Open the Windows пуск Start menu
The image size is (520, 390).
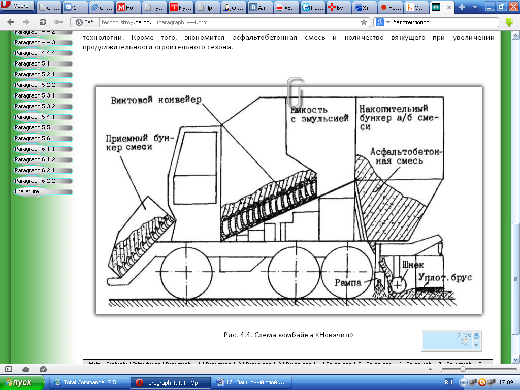pyautogui.click(x=22, y=383)
